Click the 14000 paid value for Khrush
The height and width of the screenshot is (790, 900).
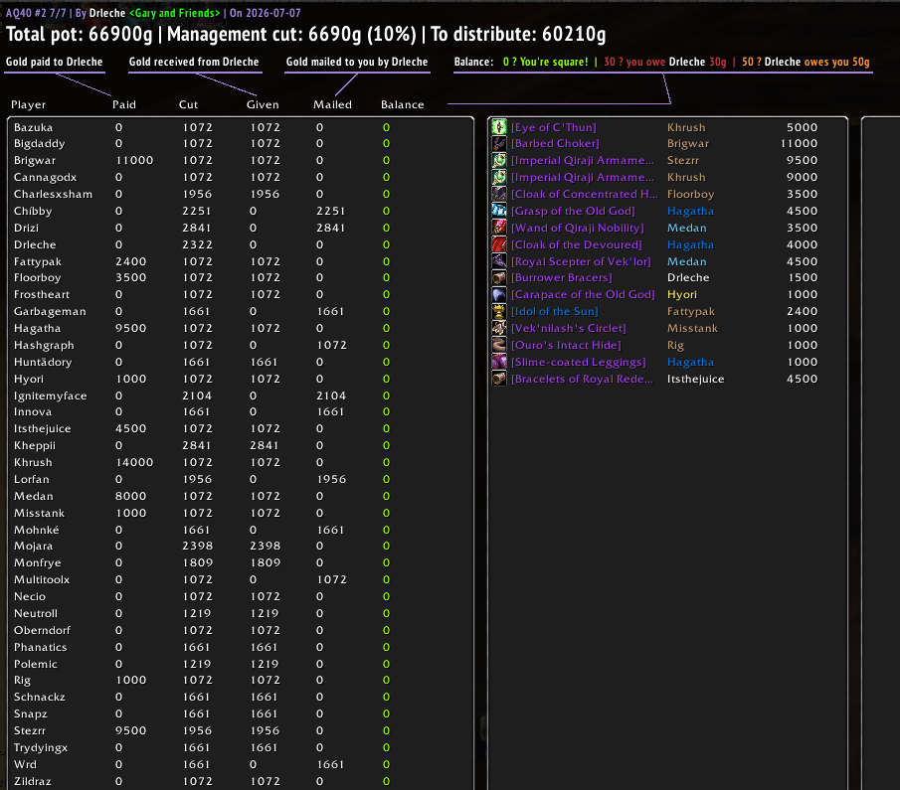coord(134,462)
